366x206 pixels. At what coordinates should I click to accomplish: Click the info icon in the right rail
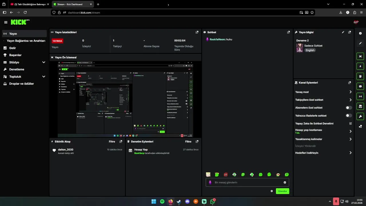coord(360,33)
